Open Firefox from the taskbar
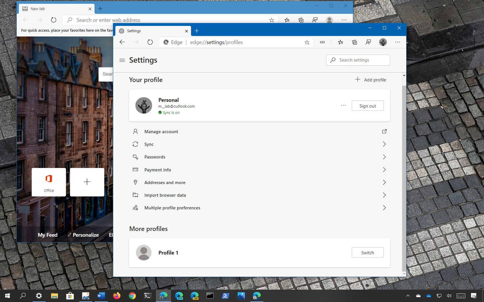Screen dimensions: 484x302 [117, 296]
